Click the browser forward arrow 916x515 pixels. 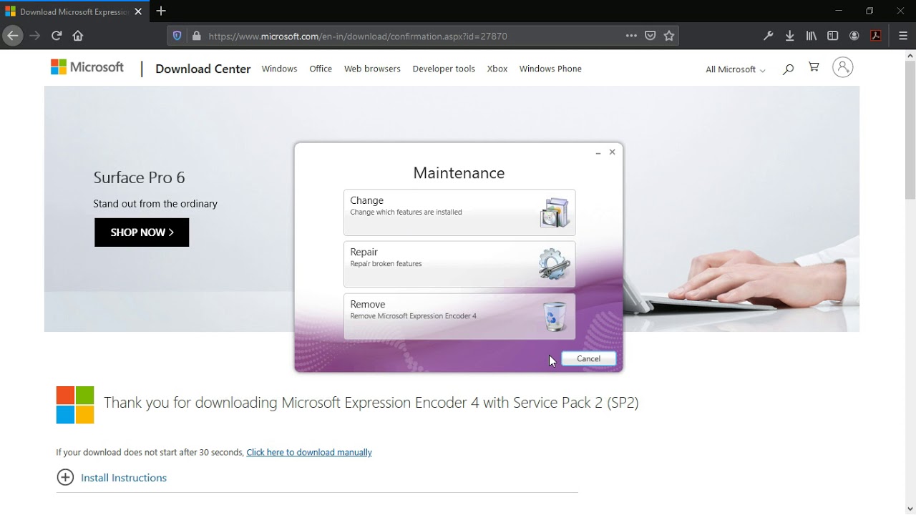[35, 36]
